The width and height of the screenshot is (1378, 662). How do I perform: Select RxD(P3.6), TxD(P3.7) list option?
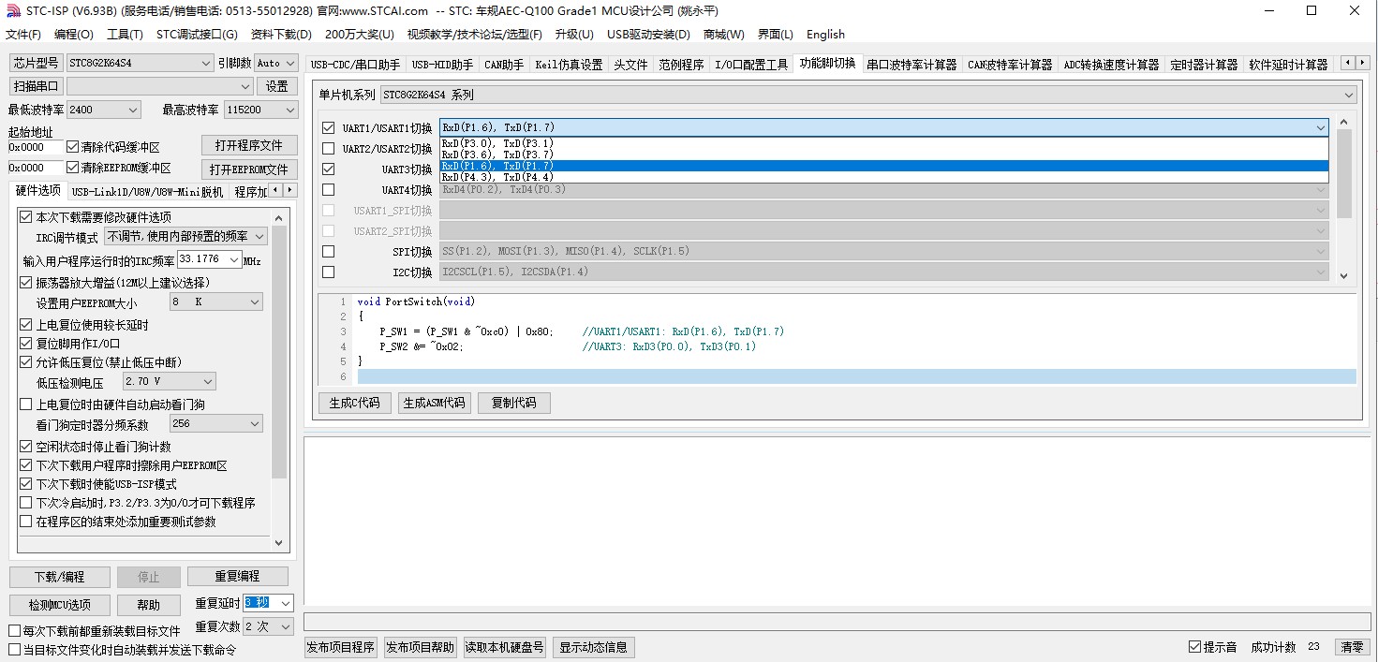(x=883, y=154)
